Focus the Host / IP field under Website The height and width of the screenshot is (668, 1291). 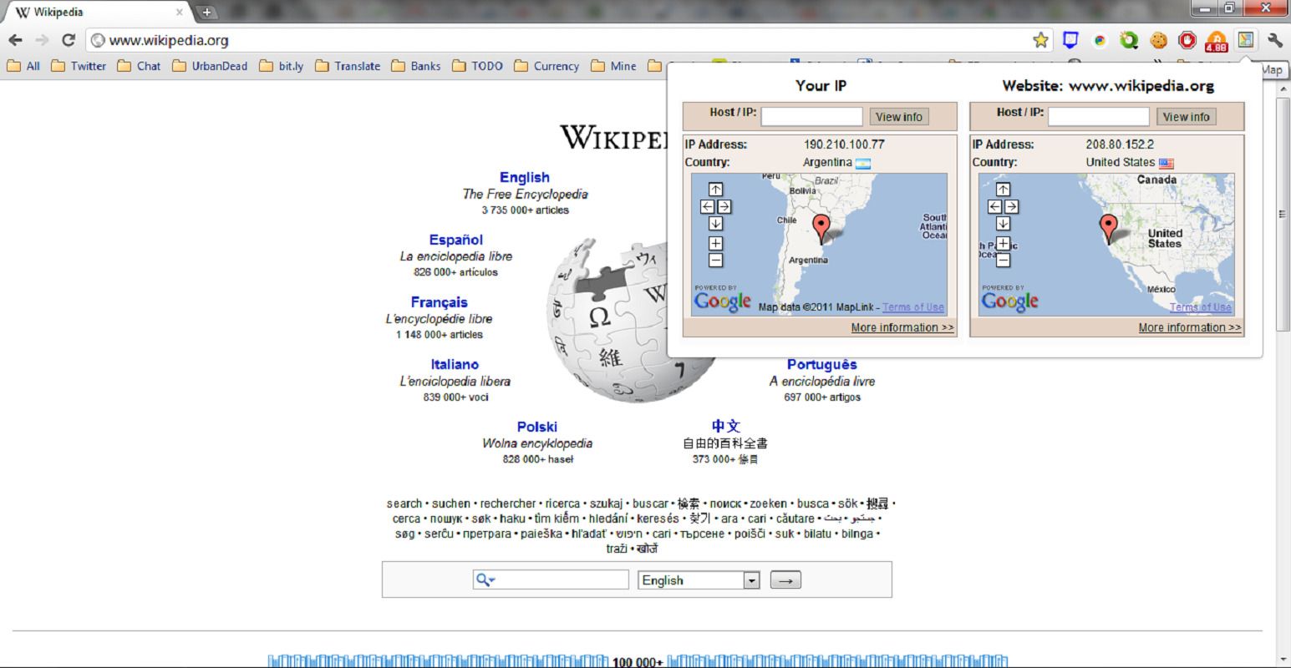1099,117
